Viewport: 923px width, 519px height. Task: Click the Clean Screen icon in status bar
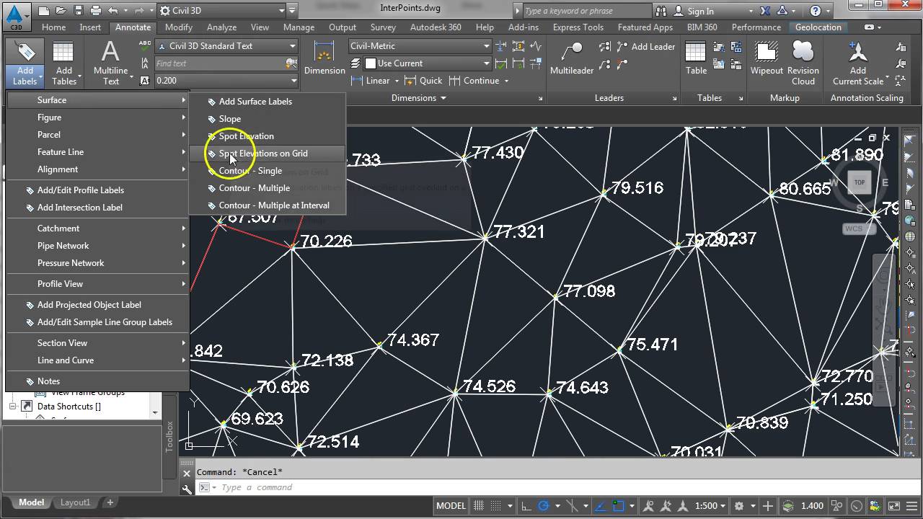[893, 505]
